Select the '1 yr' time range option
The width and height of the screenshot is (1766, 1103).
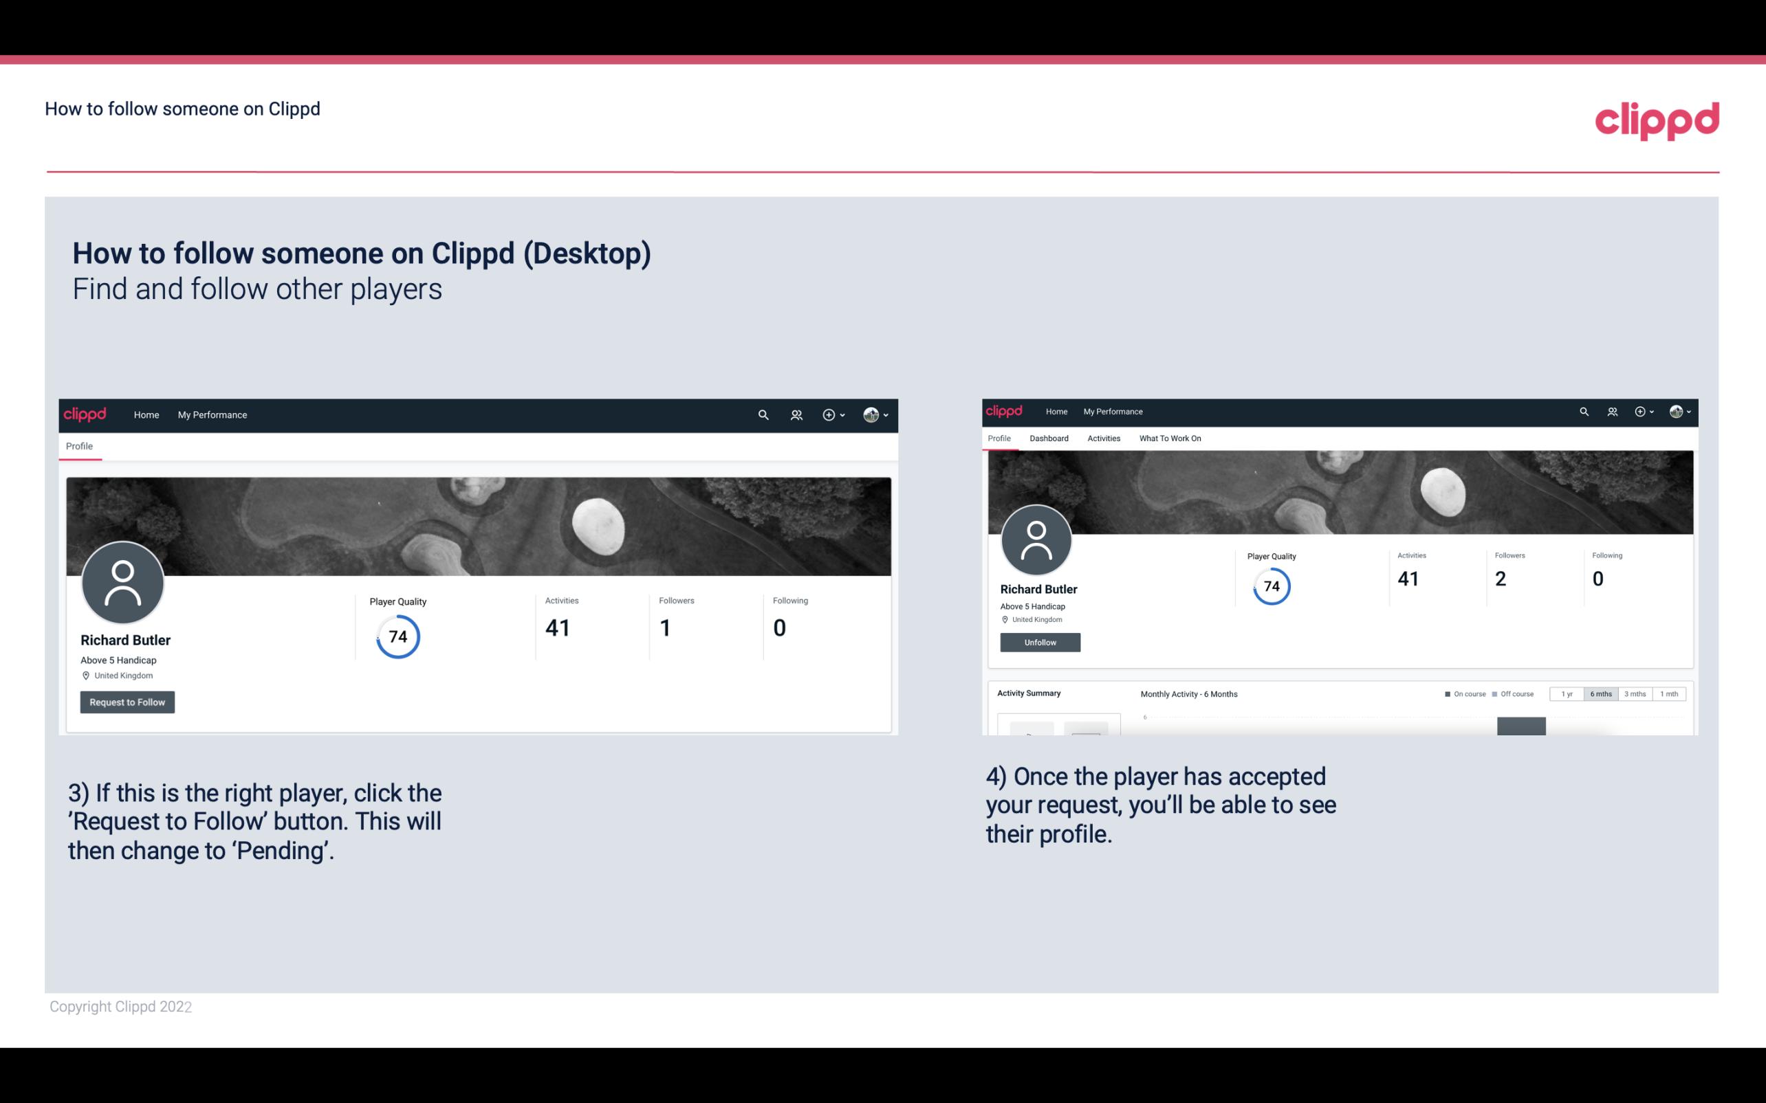click(x=1567, y=694)
